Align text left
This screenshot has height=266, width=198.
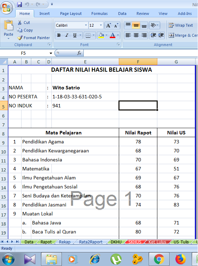coord(128,35)
